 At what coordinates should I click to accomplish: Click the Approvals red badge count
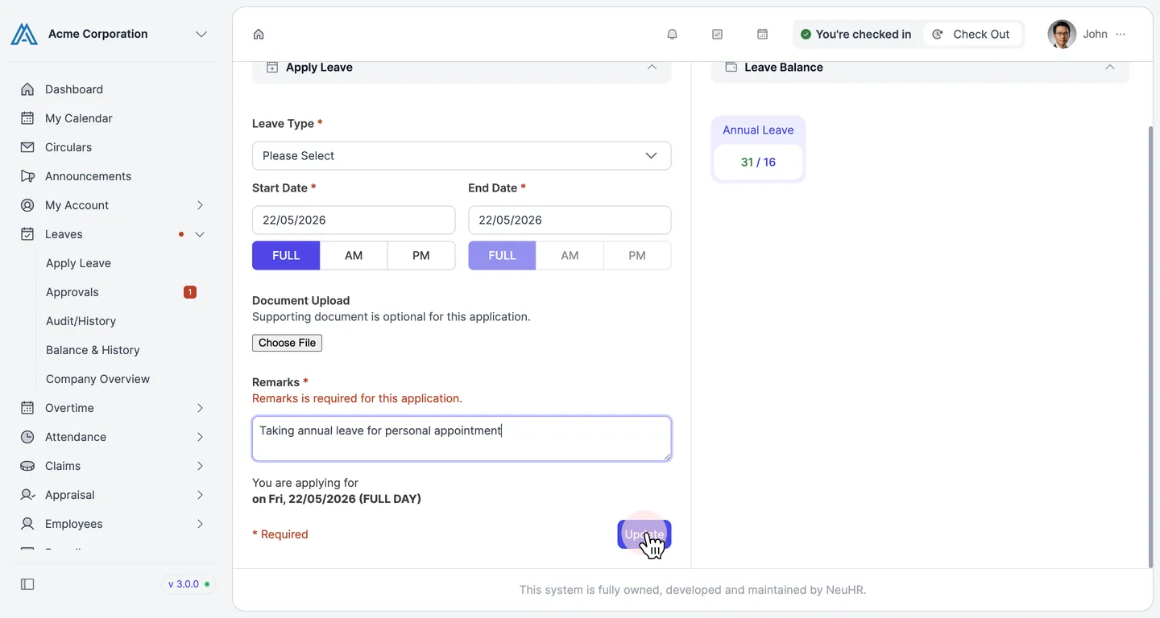(x=190, y=292)
